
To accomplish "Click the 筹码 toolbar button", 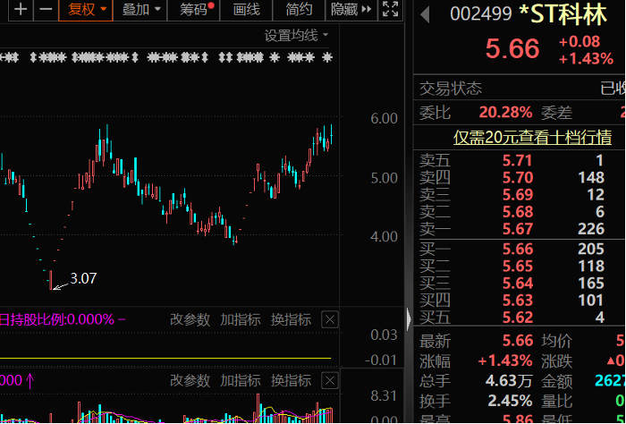I will coord(194,10).
